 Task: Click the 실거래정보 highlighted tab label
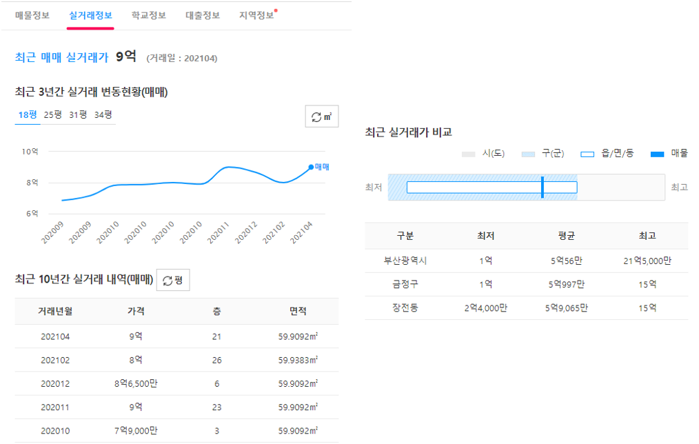pos(88,15)
